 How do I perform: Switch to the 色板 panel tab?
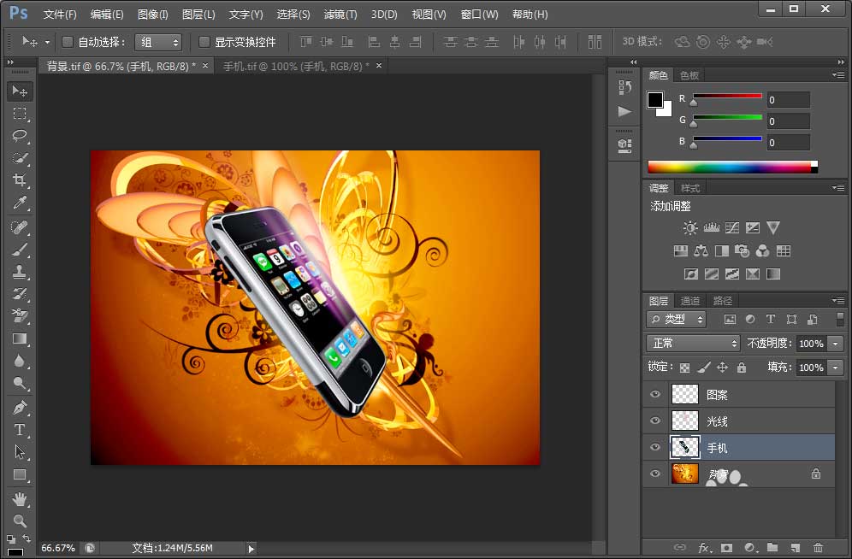(x=689, y=75)
